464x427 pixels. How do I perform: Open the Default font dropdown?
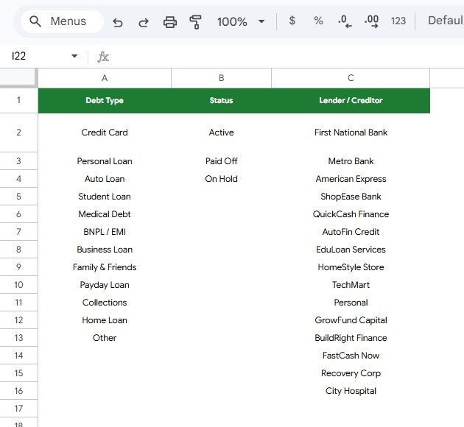pyautogui.click(x=446, y=21)
